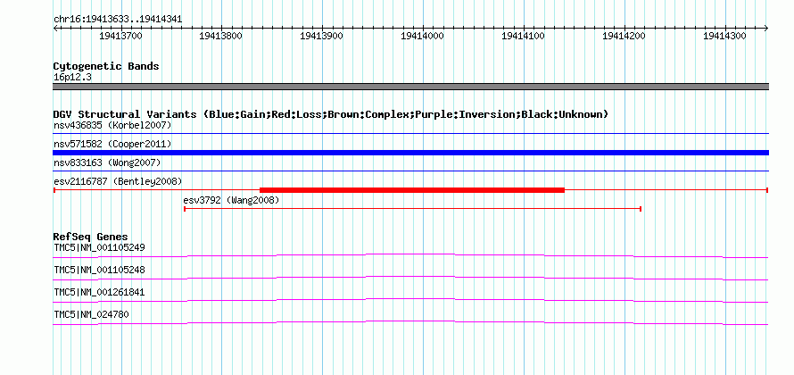This screenshot has height=375, width=794.
Task: Select the RefSeq Genes track title
Action: [90, 237]
